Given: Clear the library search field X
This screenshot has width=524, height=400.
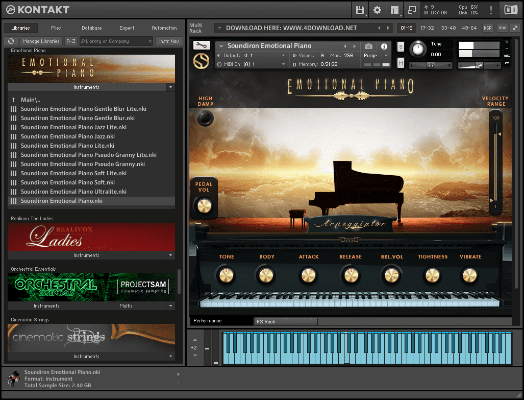Looking at the screenshot, I should point(150,41).
